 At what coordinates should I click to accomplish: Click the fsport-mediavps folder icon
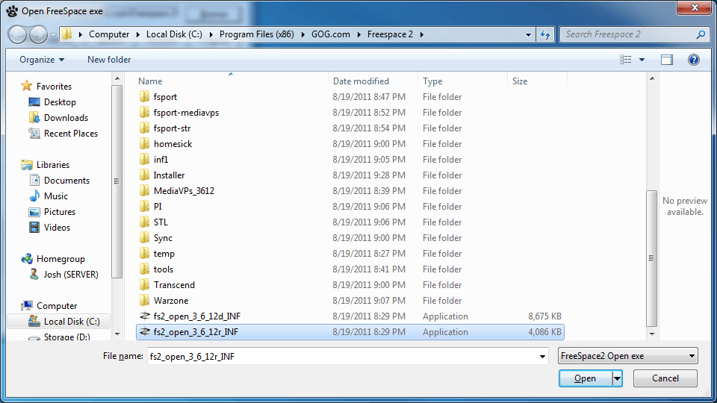coord(144,113)
